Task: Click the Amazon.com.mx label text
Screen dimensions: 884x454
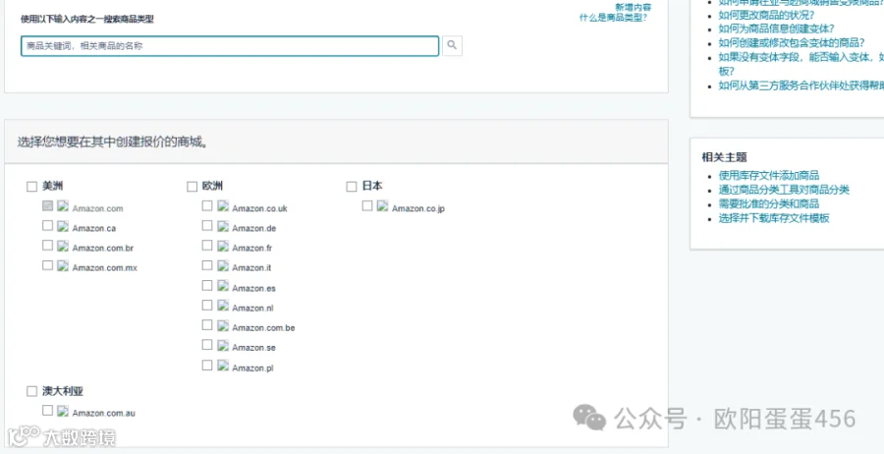Action: (104, 268)
